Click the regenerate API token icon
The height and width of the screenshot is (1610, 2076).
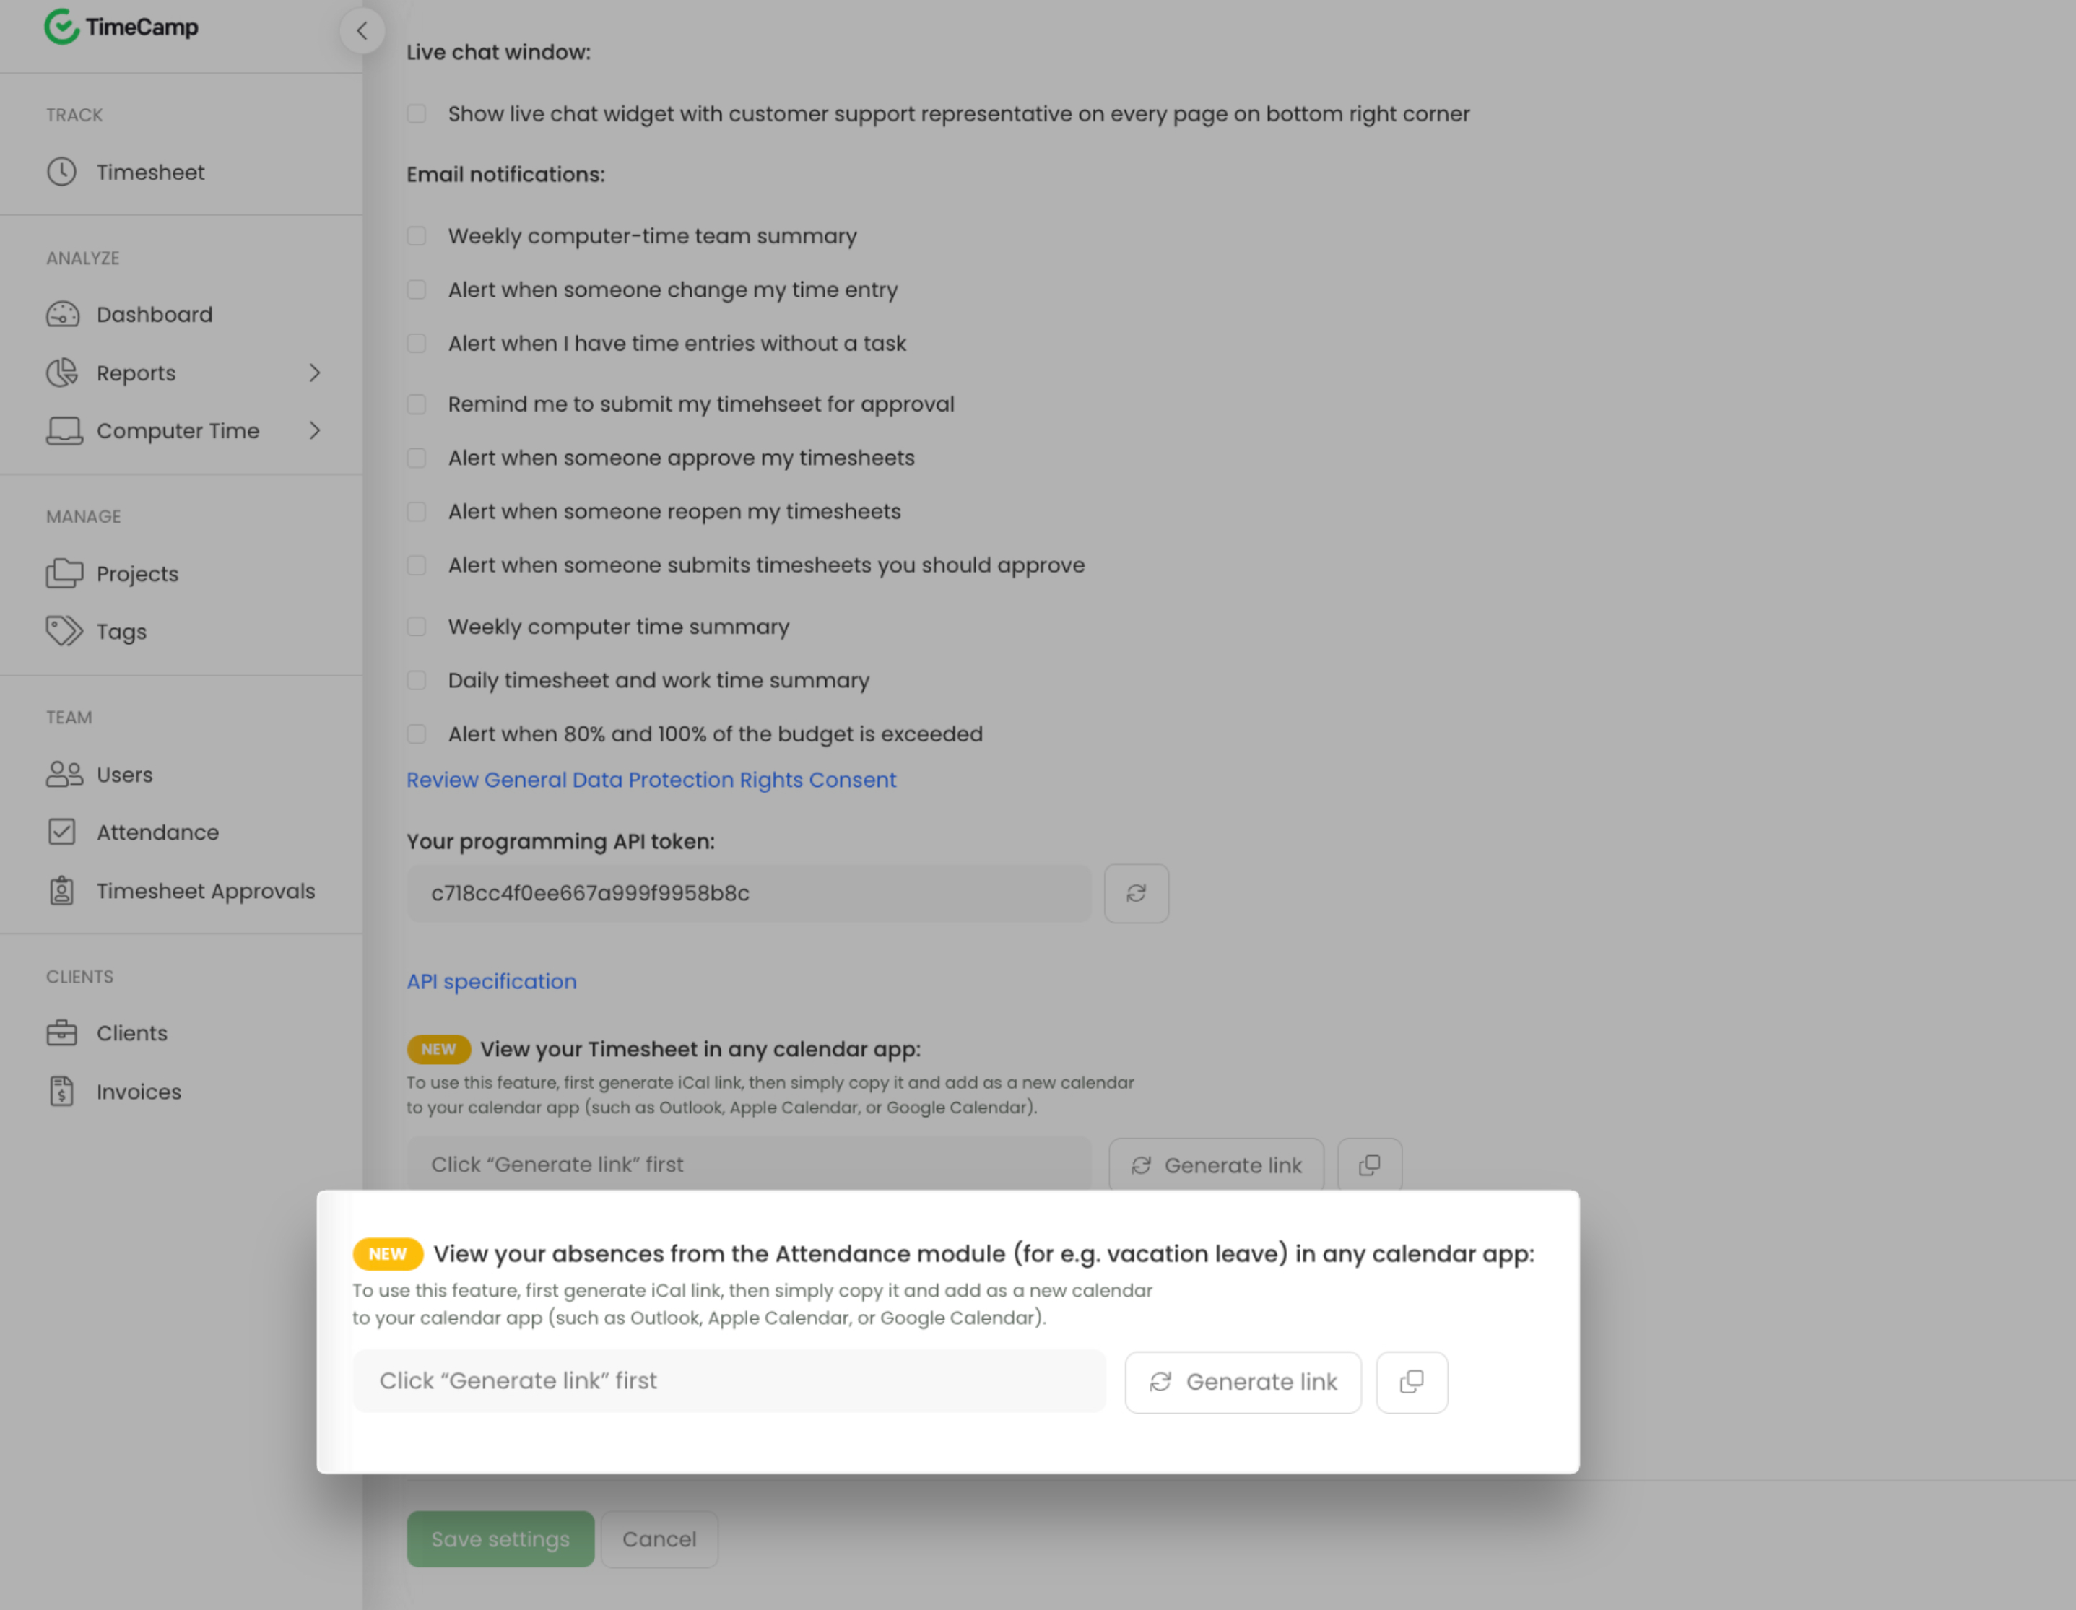coord(1136,893)
